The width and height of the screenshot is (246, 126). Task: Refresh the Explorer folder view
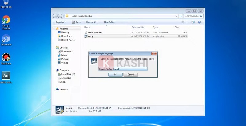coord(181,16)
